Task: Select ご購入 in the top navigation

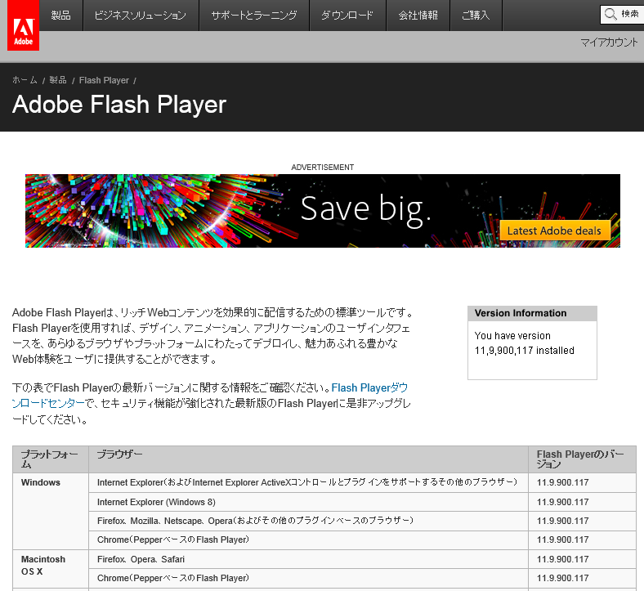Action: [476, 16]
